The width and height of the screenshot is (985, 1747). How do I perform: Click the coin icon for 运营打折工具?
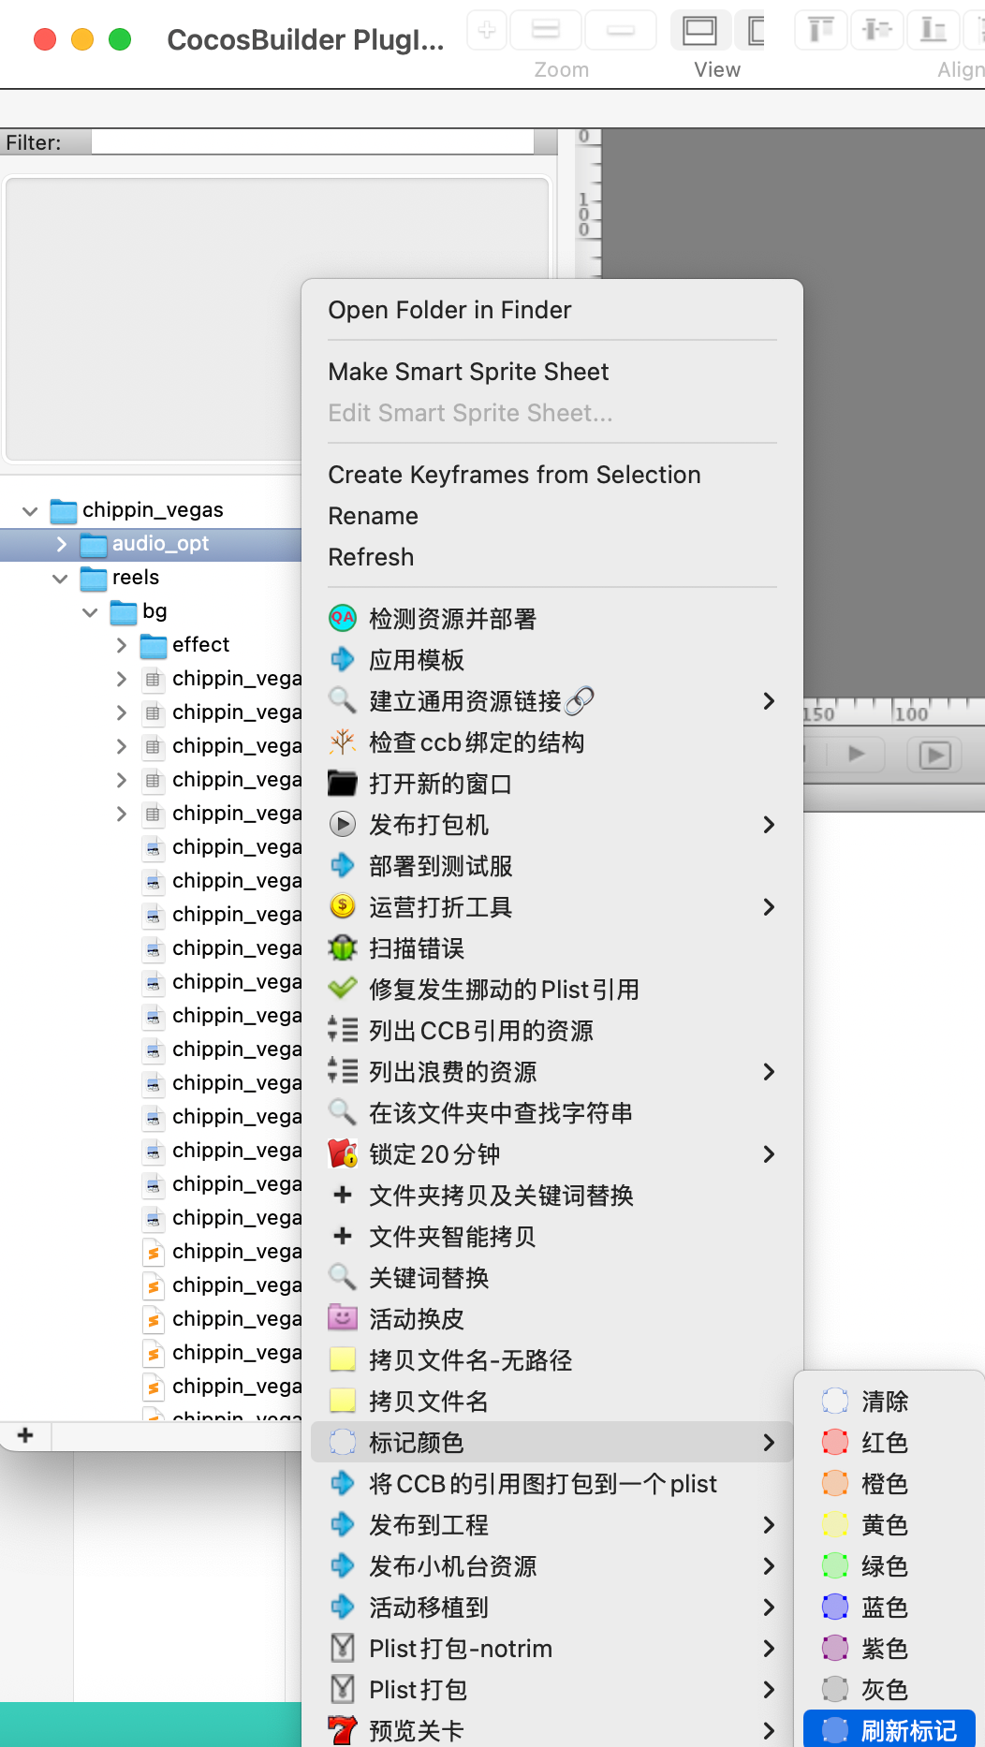[x=343, y=906]
